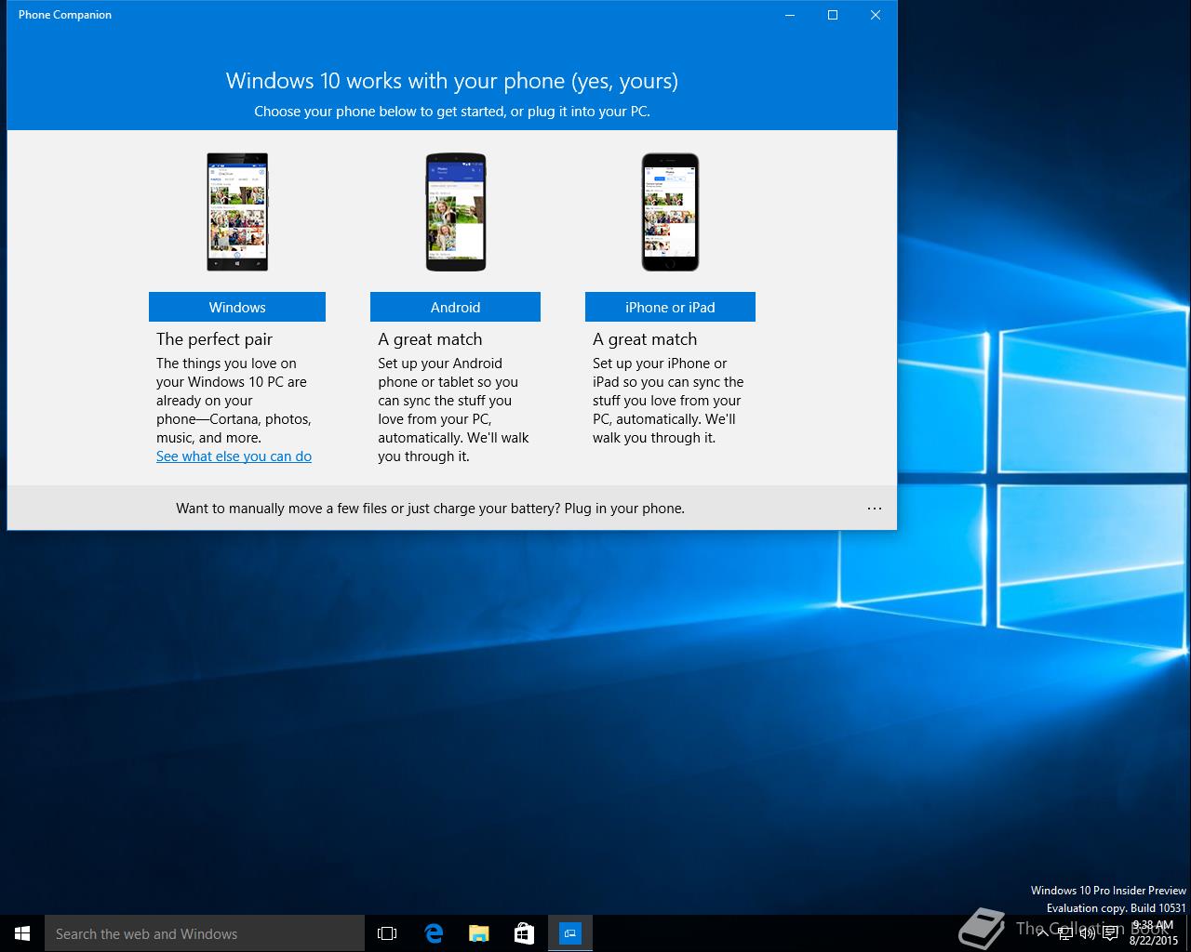Image resolution: width=1191 pixels, height=952 pixels.
Task: Click the Android phone image
Action: click(x=455, y=212)
